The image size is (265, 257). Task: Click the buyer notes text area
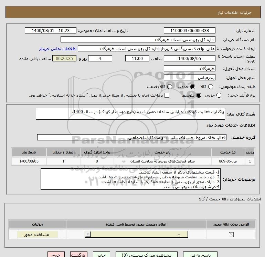[x=130, y=179]
